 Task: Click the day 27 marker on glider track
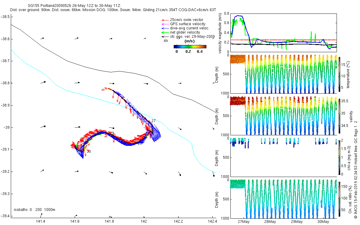coord(154,121)
